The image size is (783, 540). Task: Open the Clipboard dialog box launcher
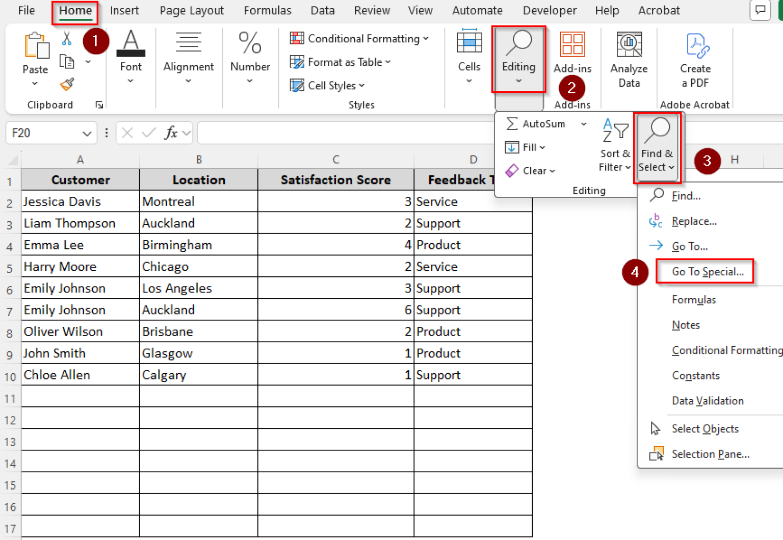pos(99,105)
